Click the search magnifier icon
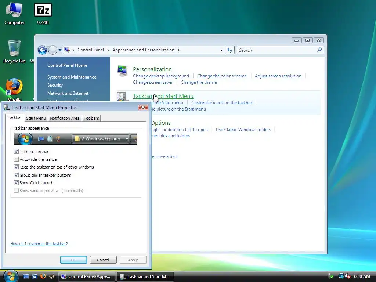Screen dimensions: 376x282 click(x=319, y=50)
